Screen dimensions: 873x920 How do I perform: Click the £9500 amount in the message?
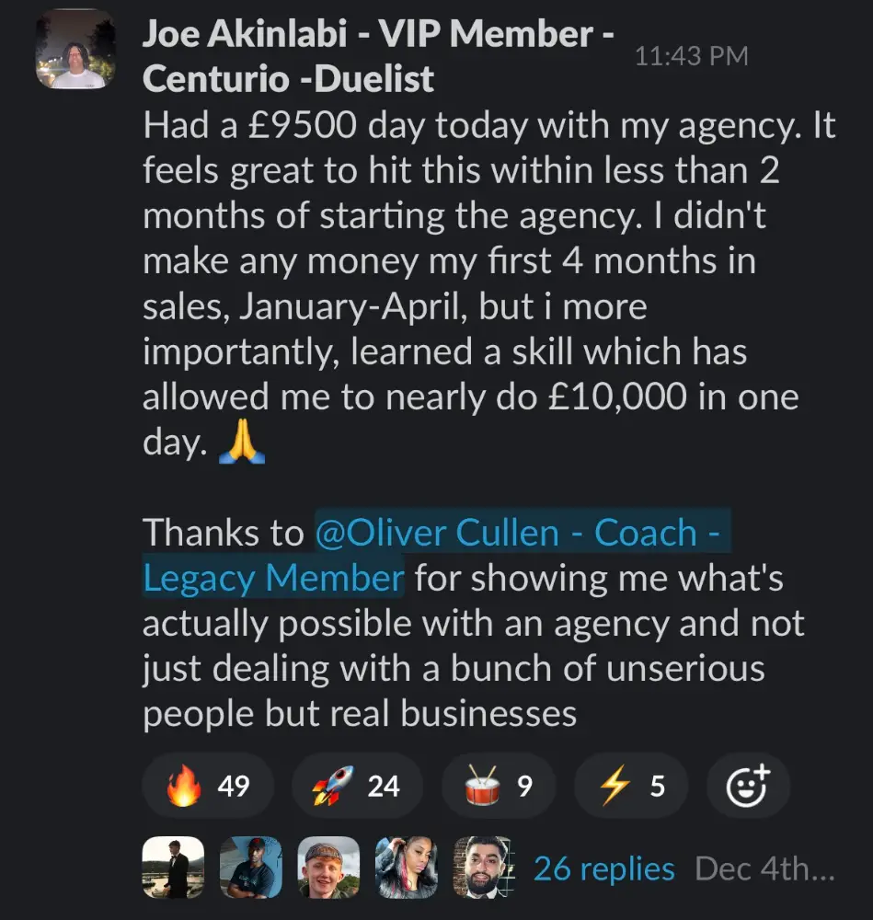point(296,125)
